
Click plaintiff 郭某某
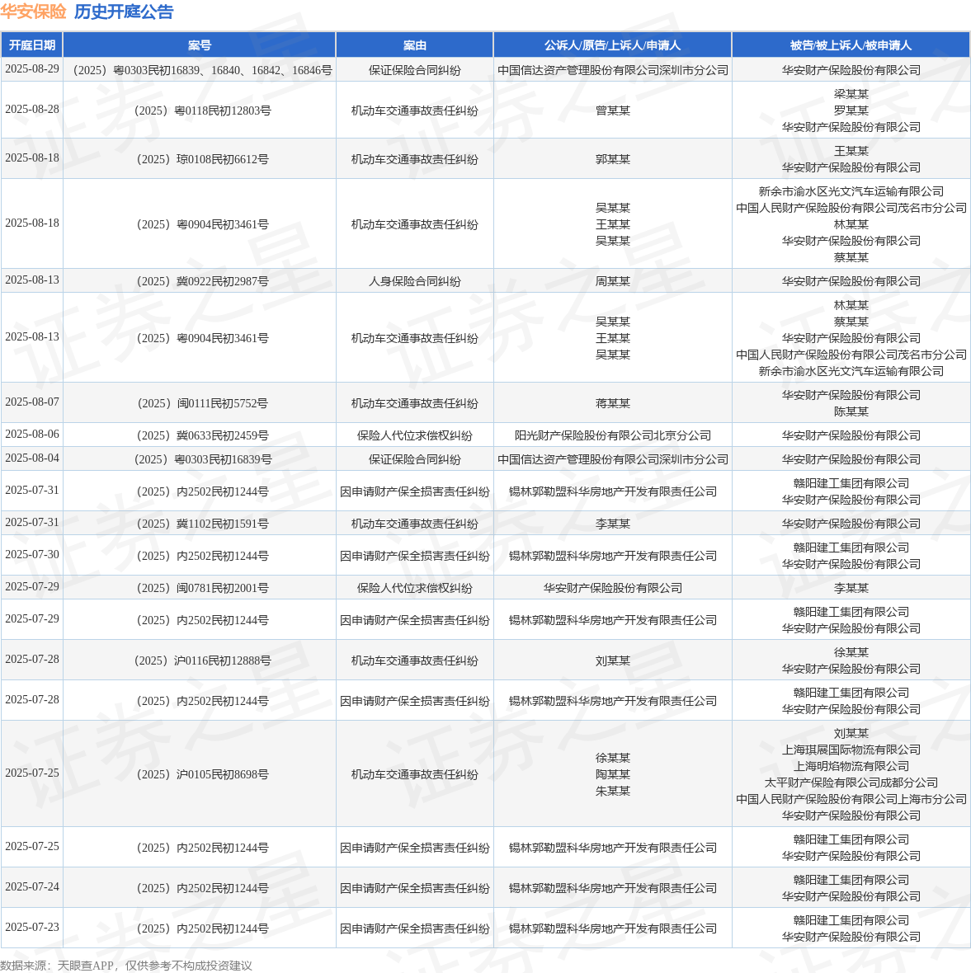613,159
